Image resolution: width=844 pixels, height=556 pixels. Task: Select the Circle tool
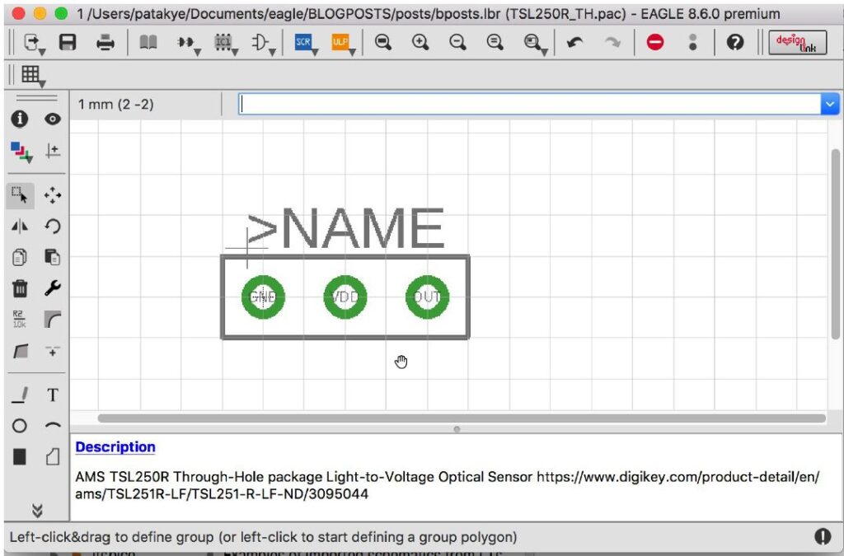(x=20, y=426)
